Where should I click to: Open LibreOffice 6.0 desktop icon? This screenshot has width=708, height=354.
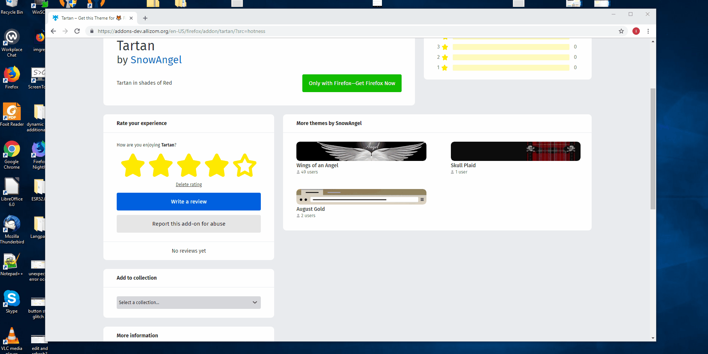coord(12,192)
